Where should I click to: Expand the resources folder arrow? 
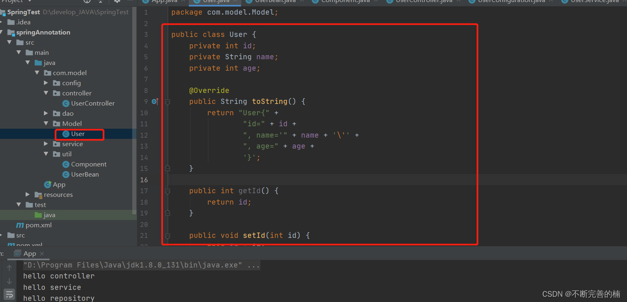[x=28, y=195]
